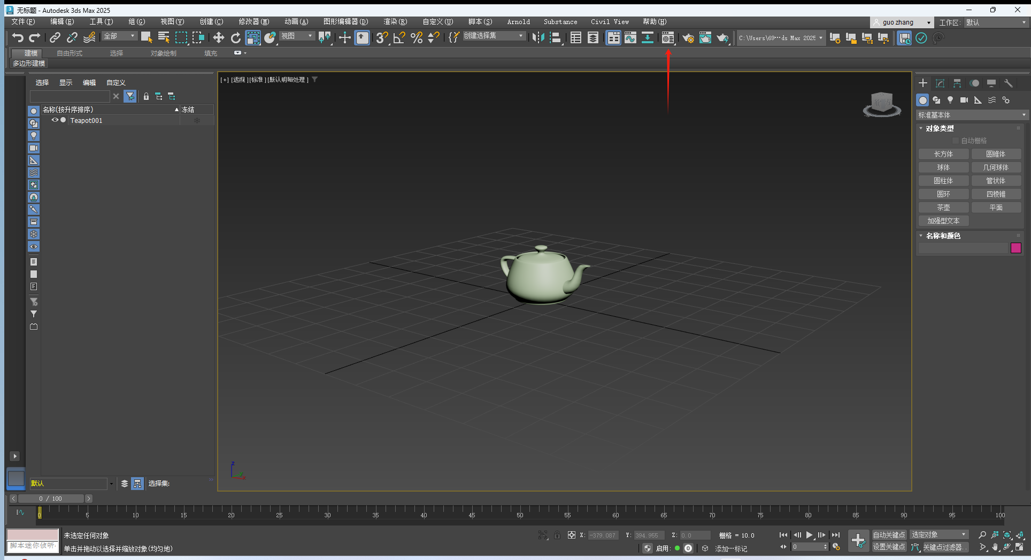1031x560 pixels.
Task: Open the guo zhang account dropdown
Action: point(902,22)
